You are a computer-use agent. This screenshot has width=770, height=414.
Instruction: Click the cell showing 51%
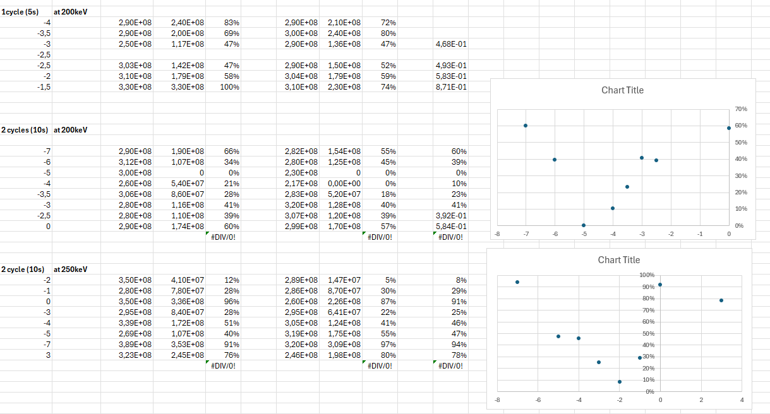coord(224,323)
